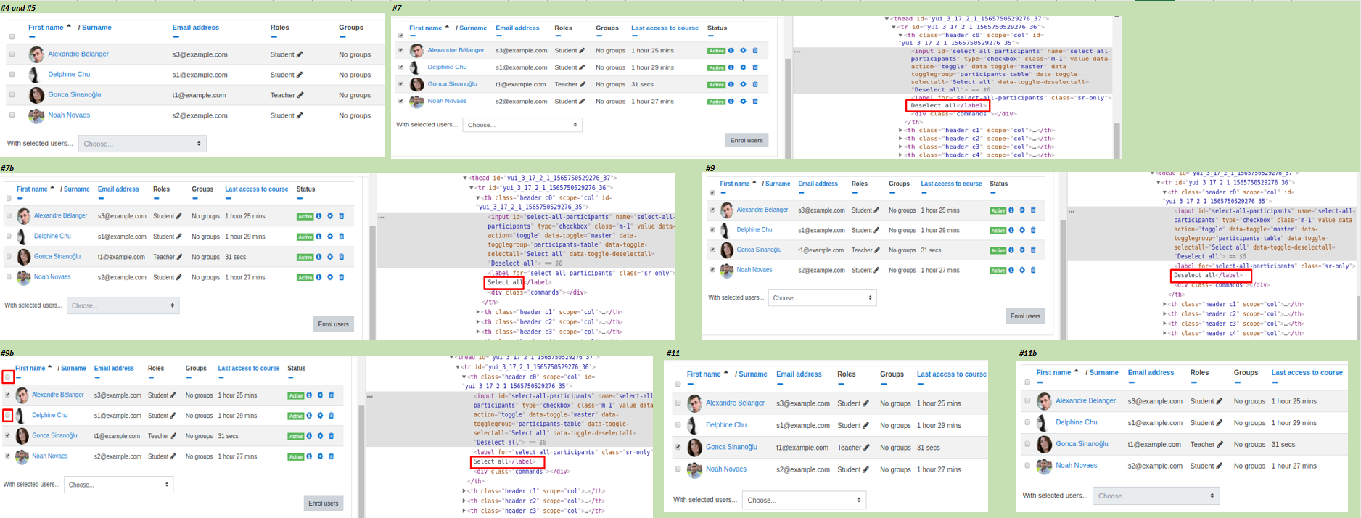The width and height of the screenshot is (1361, 518).
Task: Hide Email address column in panel #4 and #5
Action: 176,36
